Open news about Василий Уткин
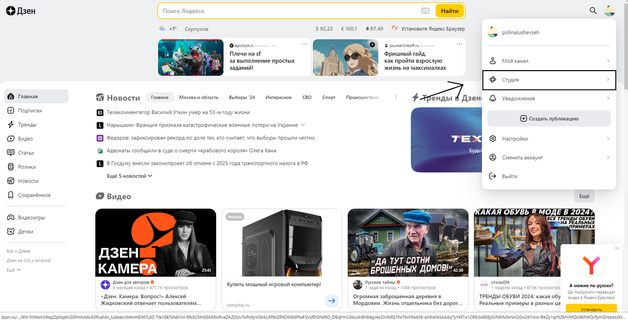This screenshot has height=320, width=628. [178, 112]
